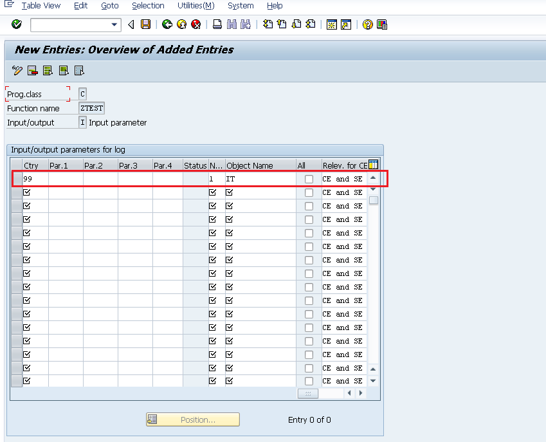Open the Selection menu
This screenshot has width=546, height=442.
(x=148, y=6)
